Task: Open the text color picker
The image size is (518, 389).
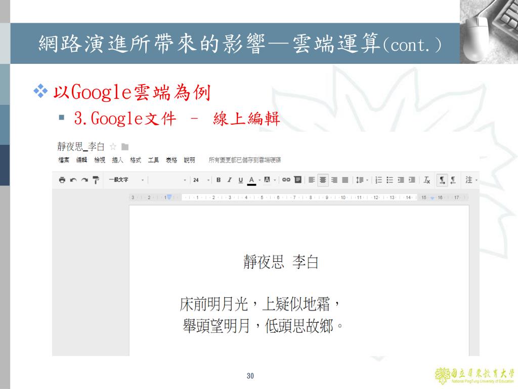Action: tap(252, 180)
